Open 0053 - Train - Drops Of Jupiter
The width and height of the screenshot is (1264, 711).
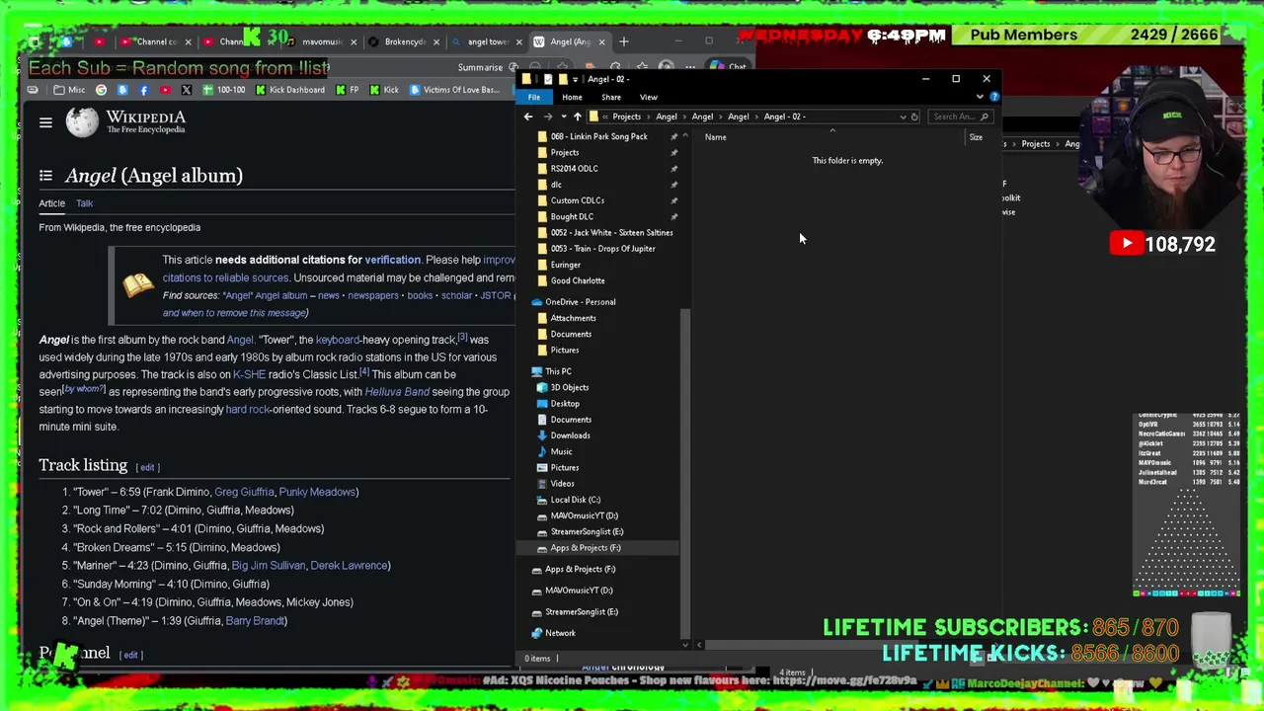click(602, 249)
